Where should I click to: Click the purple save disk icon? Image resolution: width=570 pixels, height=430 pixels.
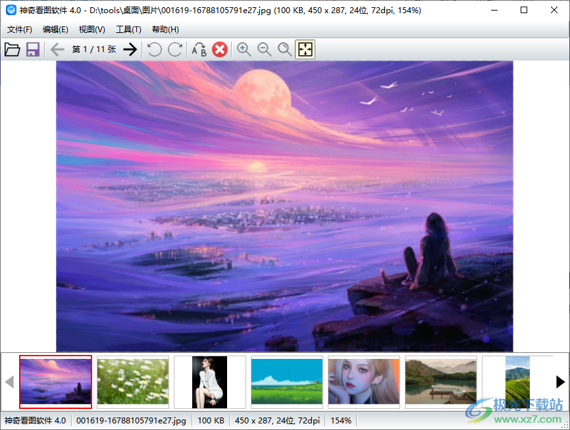pyautogui.click(x=33, y=49)
